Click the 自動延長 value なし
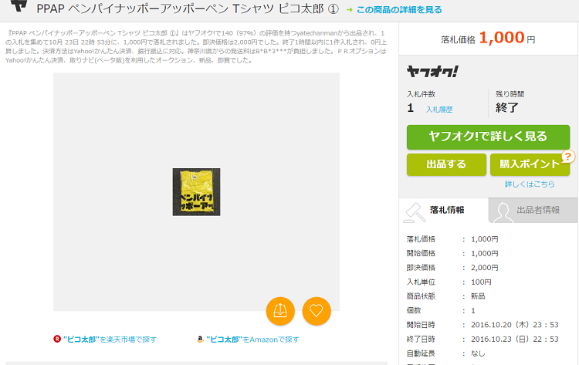 coord(478,353)
